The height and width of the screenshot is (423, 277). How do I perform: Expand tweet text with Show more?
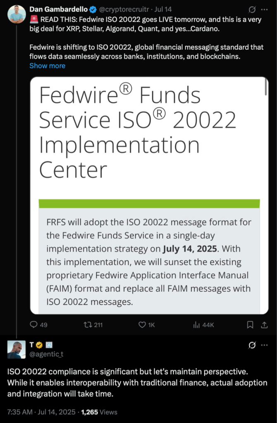tap(47, 66)
